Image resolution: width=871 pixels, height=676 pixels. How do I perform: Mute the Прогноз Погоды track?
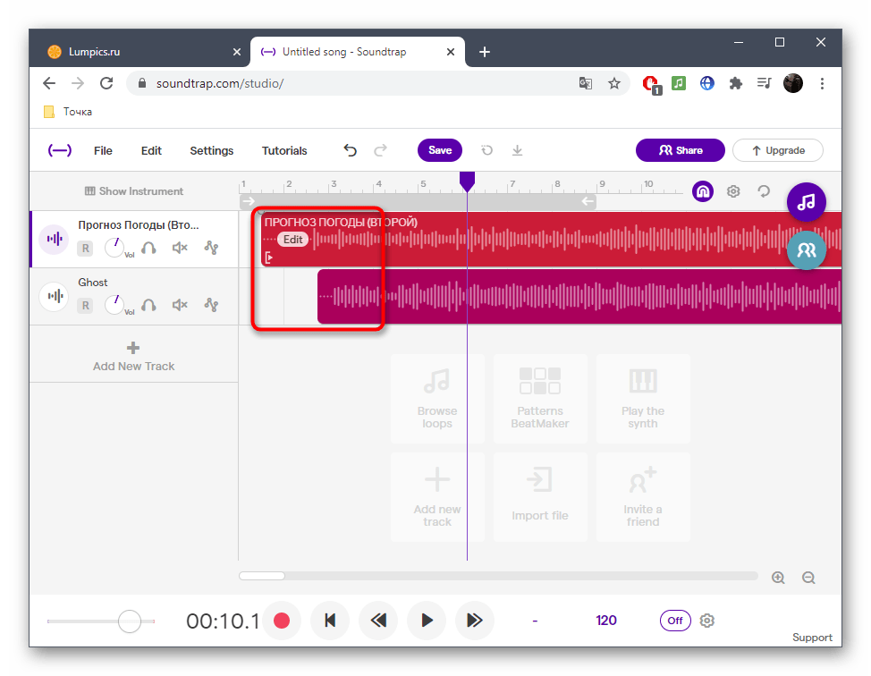point(180,248)
